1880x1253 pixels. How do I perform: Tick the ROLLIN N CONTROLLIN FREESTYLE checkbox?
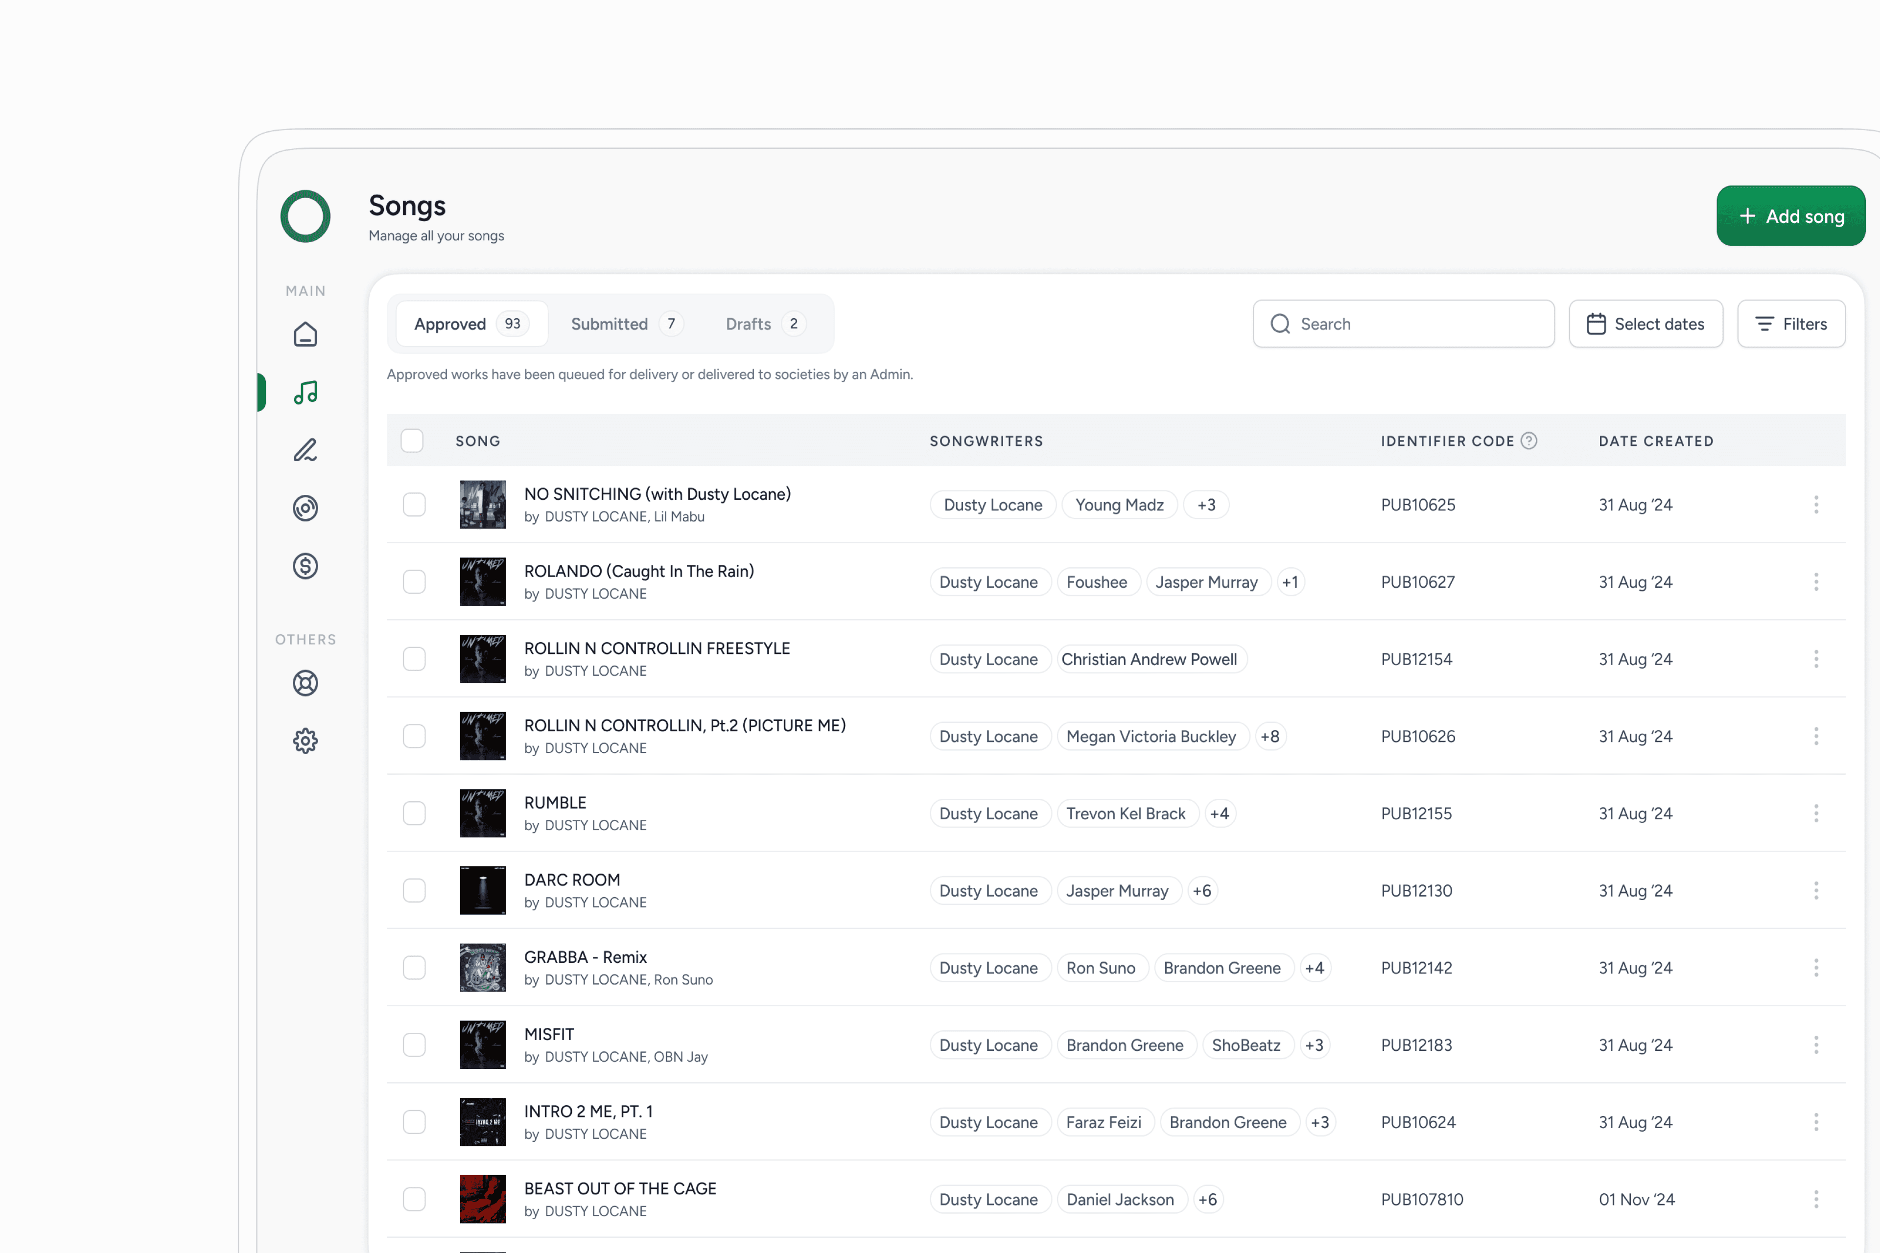(414, 658)
